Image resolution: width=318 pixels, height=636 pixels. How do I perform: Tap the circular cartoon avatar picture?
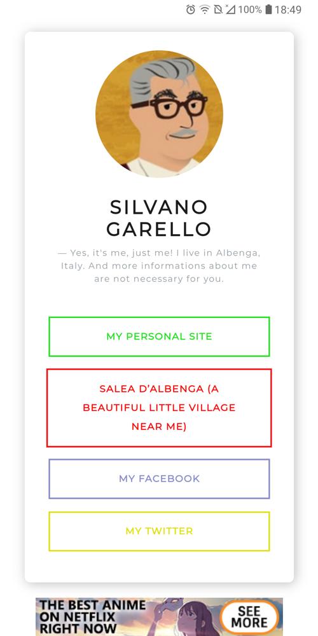coord(159,114)
